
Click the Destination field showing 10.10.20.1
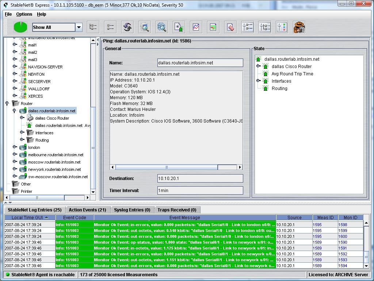coord(200,179)
